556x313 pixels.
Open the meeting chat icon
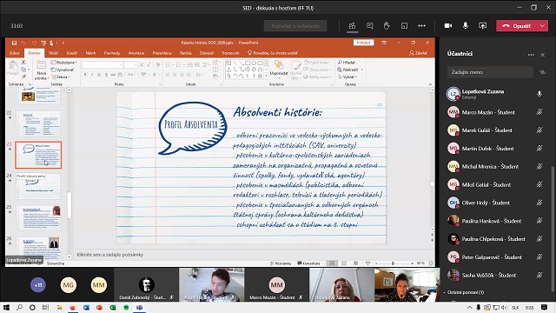pyautogui.click(x=369, y=26)
